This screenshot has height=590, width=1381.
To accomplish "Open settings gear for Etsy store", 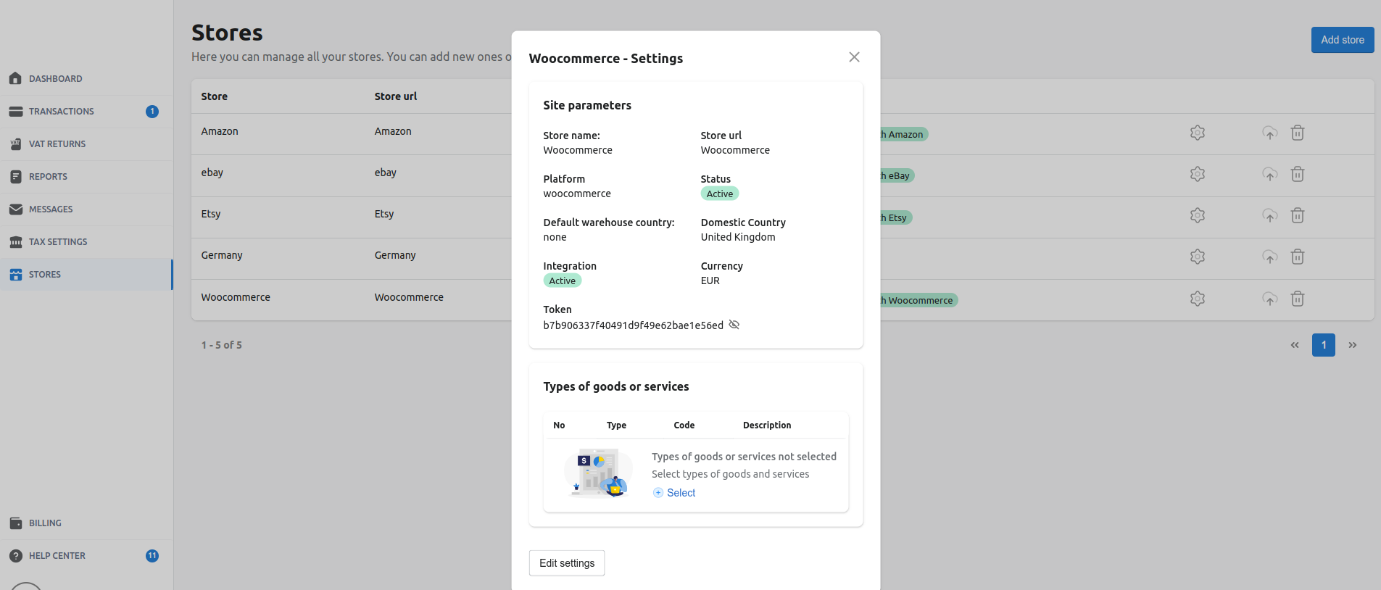I will [x=1197, y=215].
